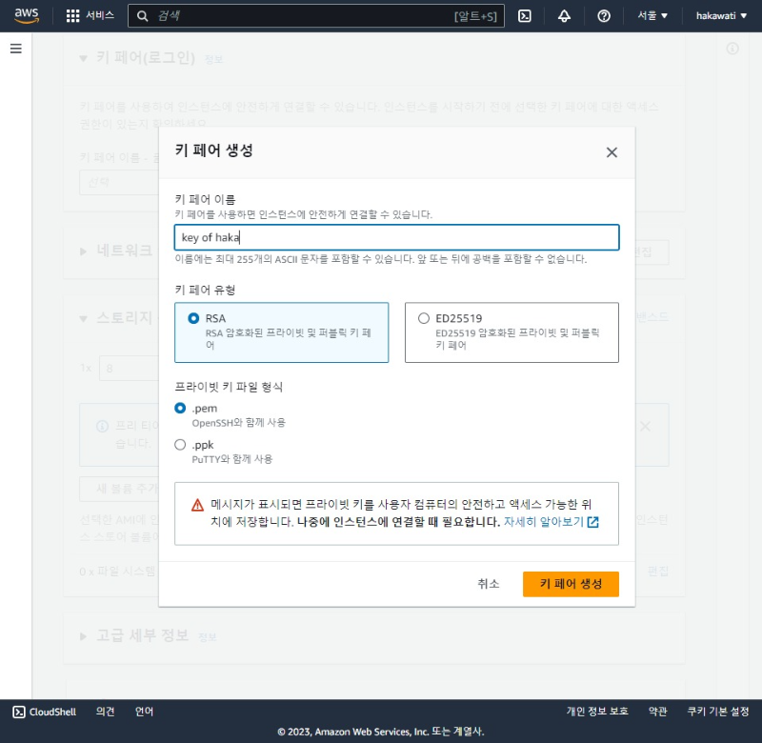762x743 pixels.
Task: Select the .ppk private key format
Action: pyautogui.click(x=180, y=444)
